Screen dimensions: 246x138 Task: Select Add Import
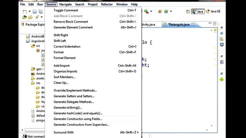93,66
